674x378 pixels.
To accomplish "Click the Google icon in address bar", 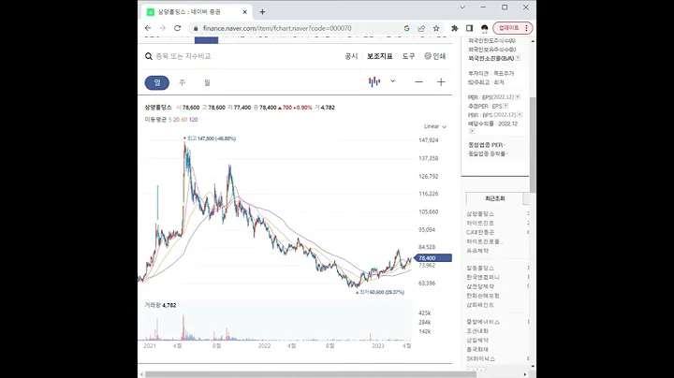I will 406,28.
